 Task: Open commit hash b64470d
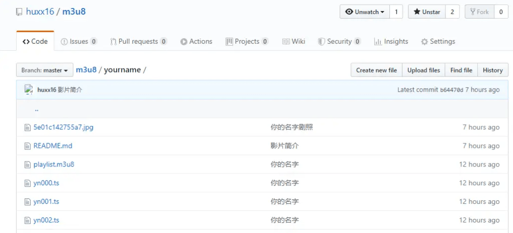[x=451, y=90]
